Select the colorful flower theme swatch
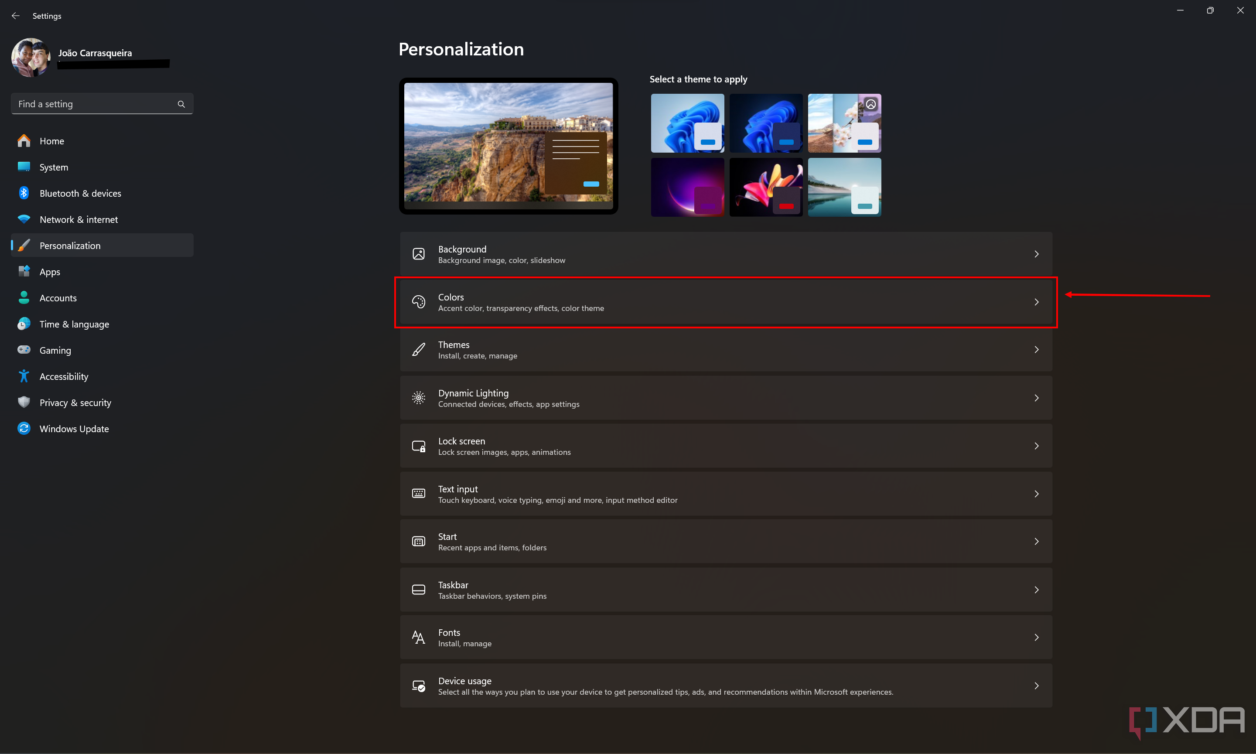Screen dimensions: 1256x754 click(x=766, y=186)
